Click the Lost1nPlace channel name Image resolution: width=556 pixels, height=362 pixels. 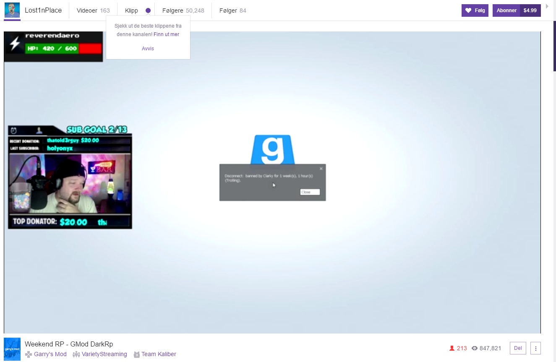(43, 10)
